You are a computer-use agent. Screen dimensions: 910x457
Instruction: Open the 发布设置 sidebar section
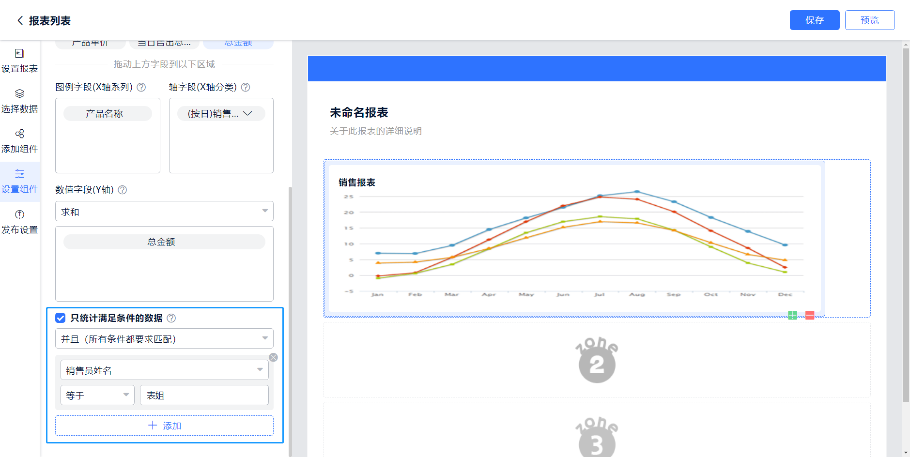click(x=20, y=222)
